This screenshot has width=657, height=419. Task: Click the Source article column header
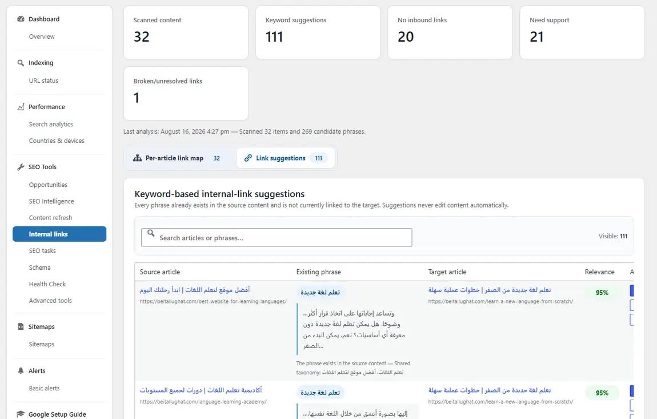(159, 272)
